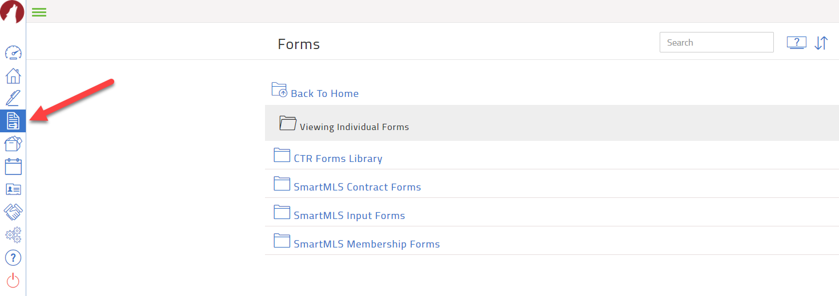Toggle the sort order arrows icon
Image resolution: width=839 pixels, height=296 pixels.
821,43
